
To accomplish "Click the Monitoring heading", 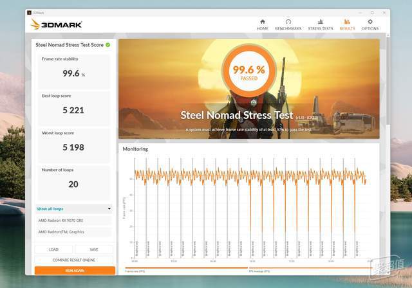I will point(135,149).
